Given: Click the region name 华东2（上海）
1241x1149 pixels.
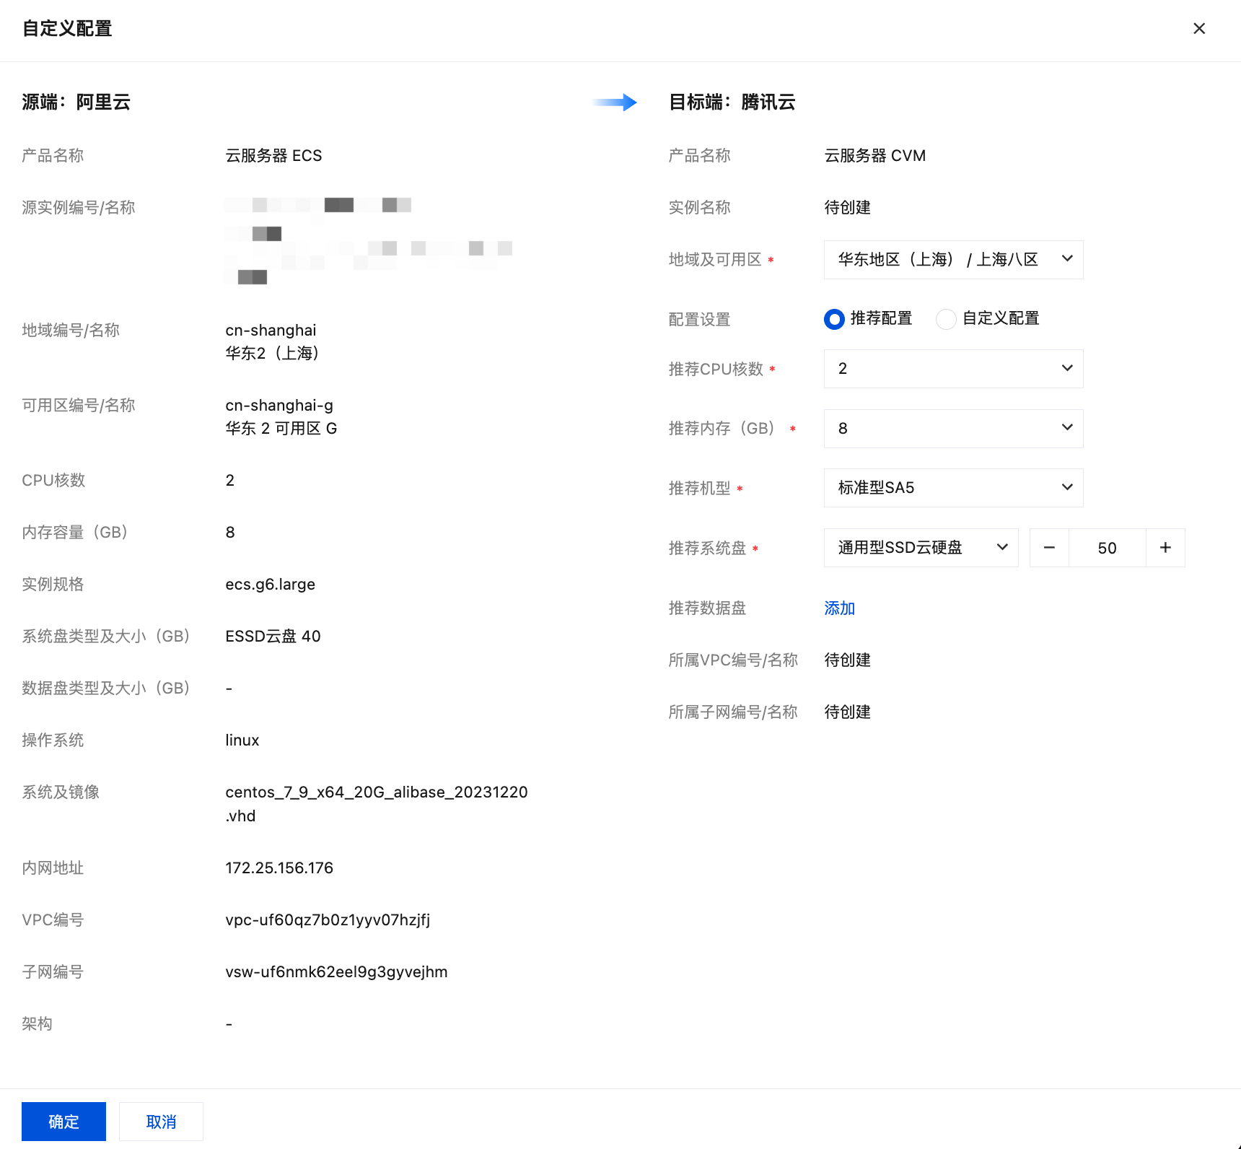Looking at the screenshot, I should [273, 353].
